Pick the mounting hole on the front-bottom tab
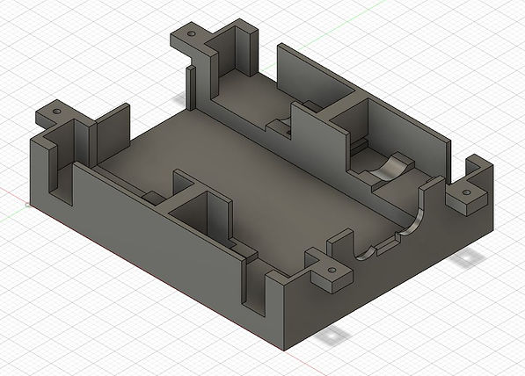This screenshot has height=376, width=525. tap(332, 270)
